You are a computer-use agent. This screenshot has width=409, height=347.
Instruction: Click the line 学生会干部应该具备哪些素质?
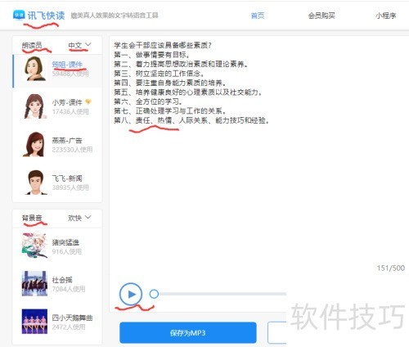coord(163,45)
